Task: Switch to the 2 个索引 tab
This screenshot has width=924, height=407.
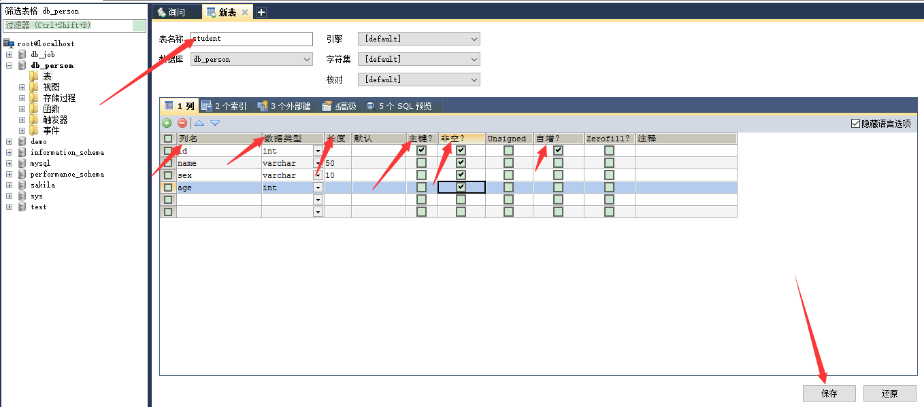Action: tap(225, 106)
